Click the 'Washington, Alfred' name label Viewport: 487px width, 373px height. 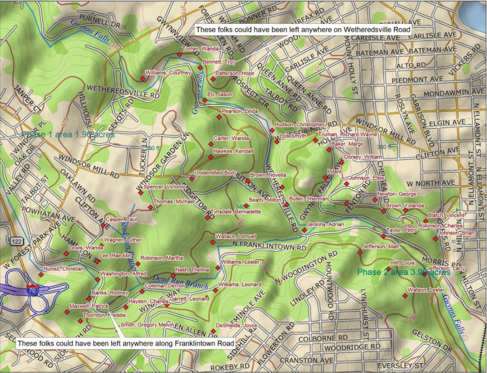tap(124, 274)
